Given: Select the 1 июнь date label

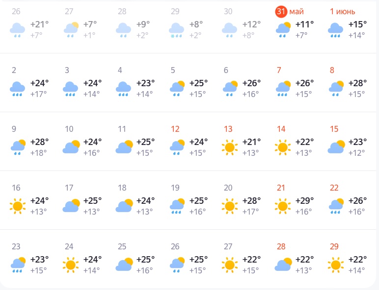Looking at the screenshot, I should coord(342,12).
